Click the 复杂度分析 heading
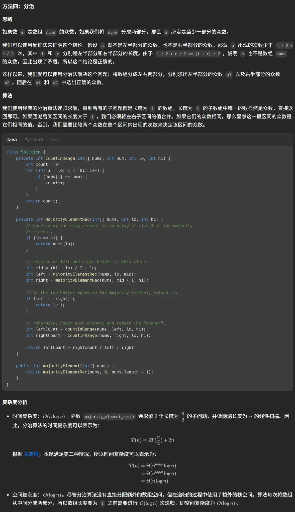This screenshot has height=512, width=295. tap(15, 402)
